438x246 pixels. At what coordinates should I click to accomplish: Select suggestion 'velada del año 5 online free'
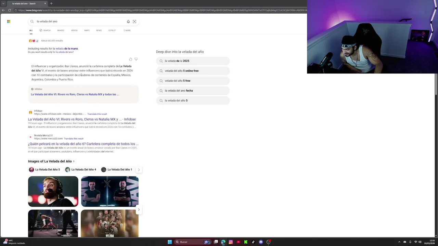[x=193, y=71]
